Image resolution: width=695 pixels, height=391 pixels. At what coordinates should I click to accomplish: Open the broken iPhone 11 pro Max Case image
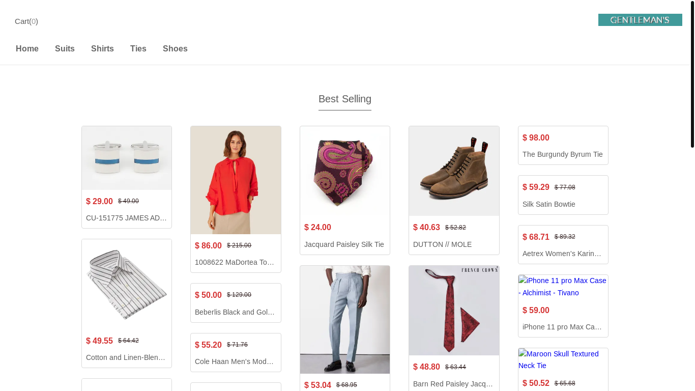pyautogui.click(x=563, y=287)
